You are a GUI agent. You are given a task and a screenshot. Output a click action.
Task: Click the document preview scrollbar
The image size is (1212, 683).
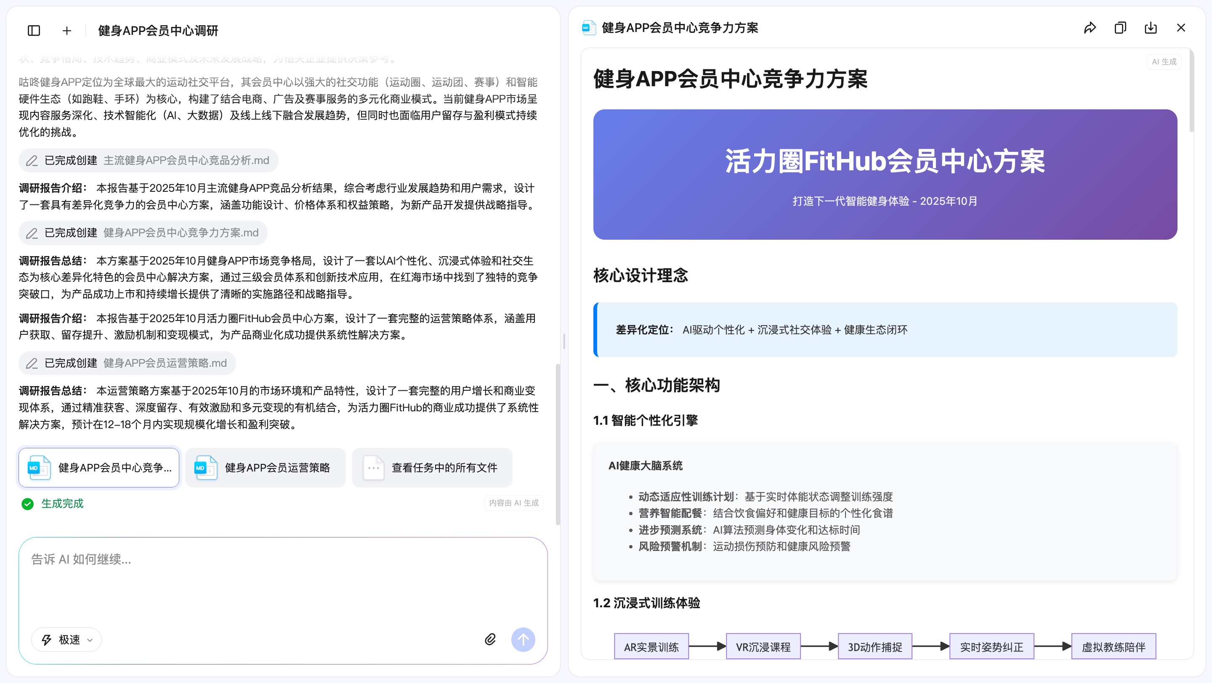coord(1191,90)
